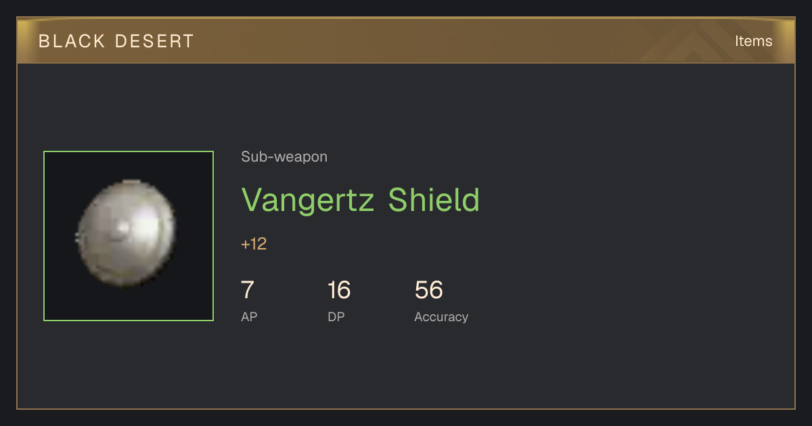Click the word Vangertz in the title
812x426 pixels.
pyautogui.click(x=308, y=201)
